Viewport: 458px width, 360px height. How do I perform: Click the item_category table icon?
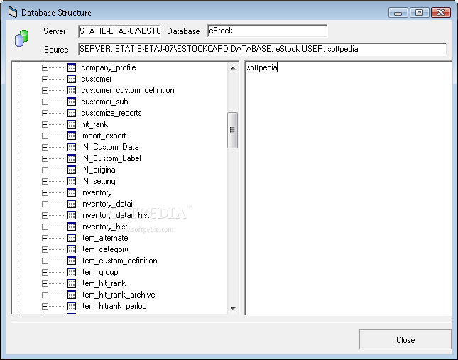[72, 249]
